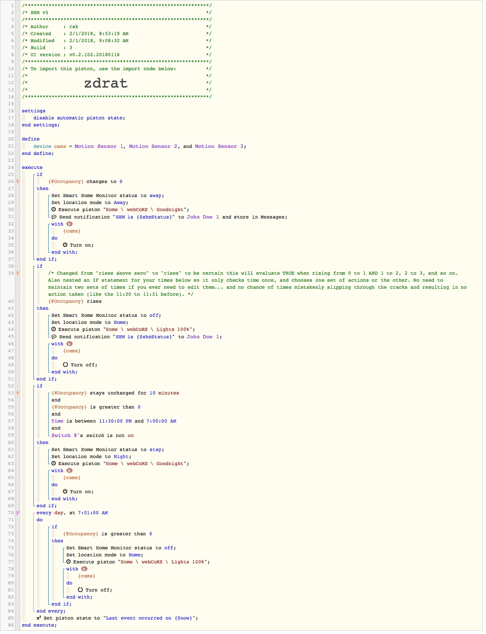Click "{@Occupancy} is greater than 0" line 55
Viewport: 486px width, 634px height.
96,407
